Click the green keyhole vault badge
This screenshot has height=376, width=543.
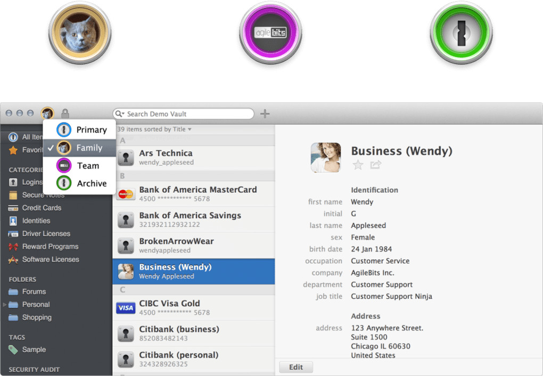pos(461,33)
